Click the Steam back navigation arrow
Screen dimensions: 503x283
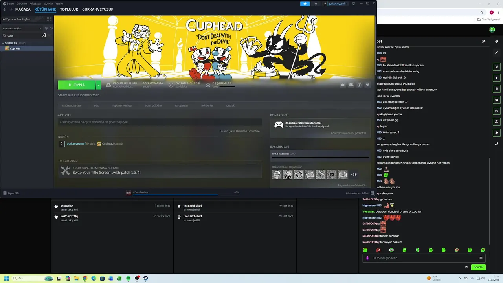click(x=5, y=9)
